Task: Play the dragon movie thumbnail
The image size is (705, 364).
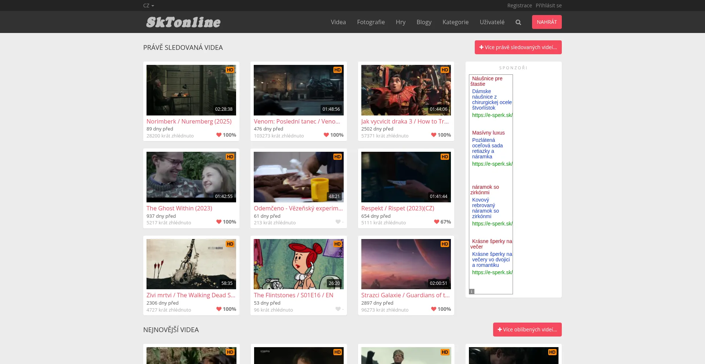Action: [x=406, y=90]
